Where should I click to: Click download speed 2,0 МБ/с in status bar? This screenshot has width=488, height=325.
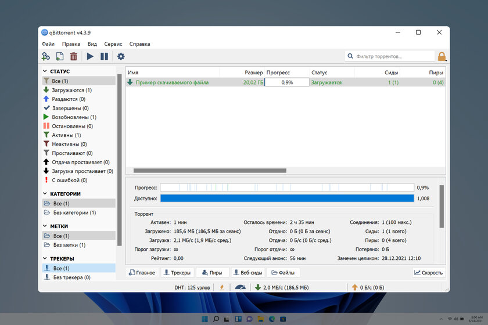282,287
